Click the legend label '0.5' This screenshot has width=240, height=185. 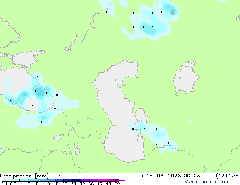(13, 183)
